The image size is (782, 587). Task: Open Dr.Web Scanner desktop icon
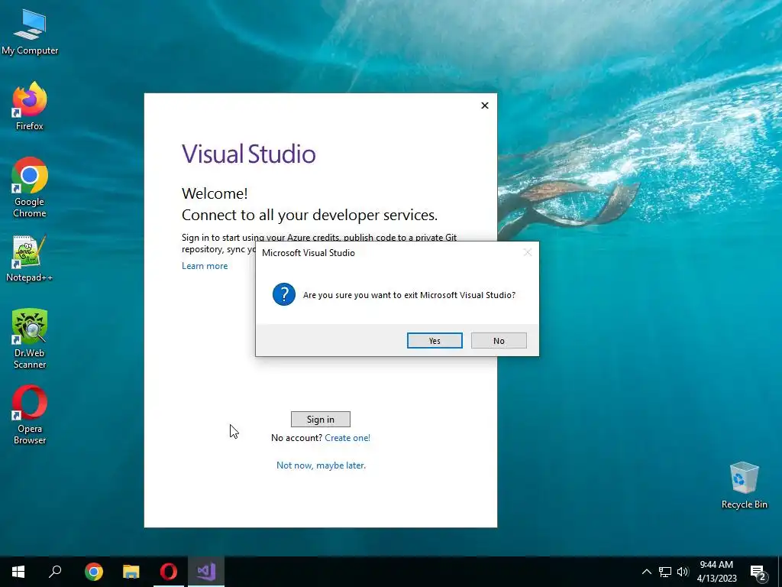[x=30, y=339]
